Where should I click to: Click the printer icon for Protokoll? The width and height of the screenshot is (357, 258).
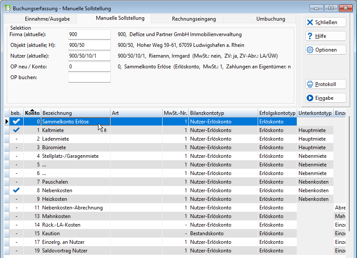[310, 84]
